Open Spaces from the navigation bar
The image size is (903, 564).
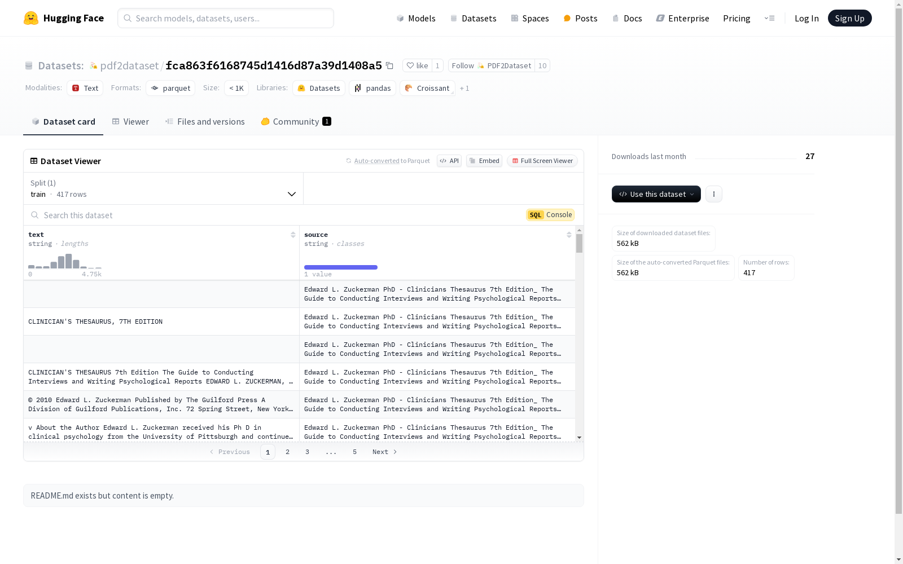[530, 18]
